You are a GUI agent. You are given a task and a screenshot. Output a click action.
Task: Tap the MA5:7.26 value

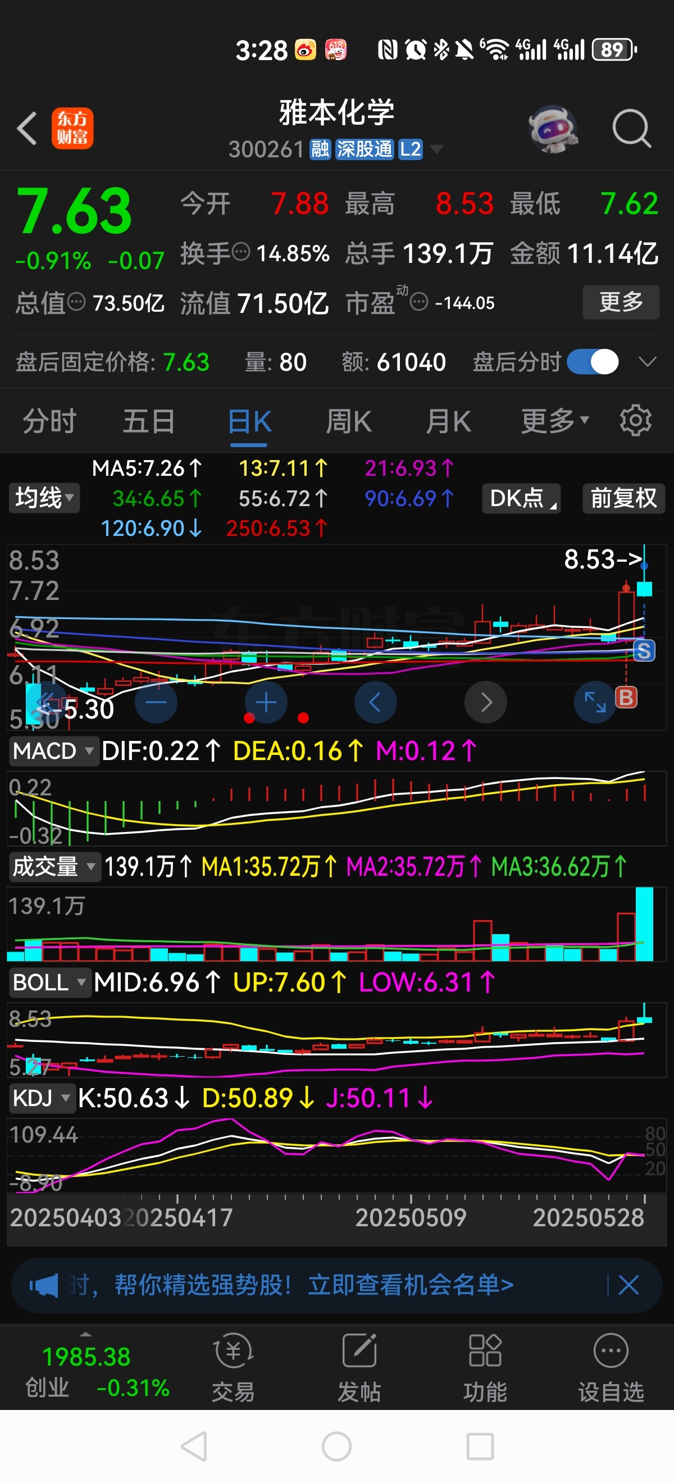coord(147,468)
